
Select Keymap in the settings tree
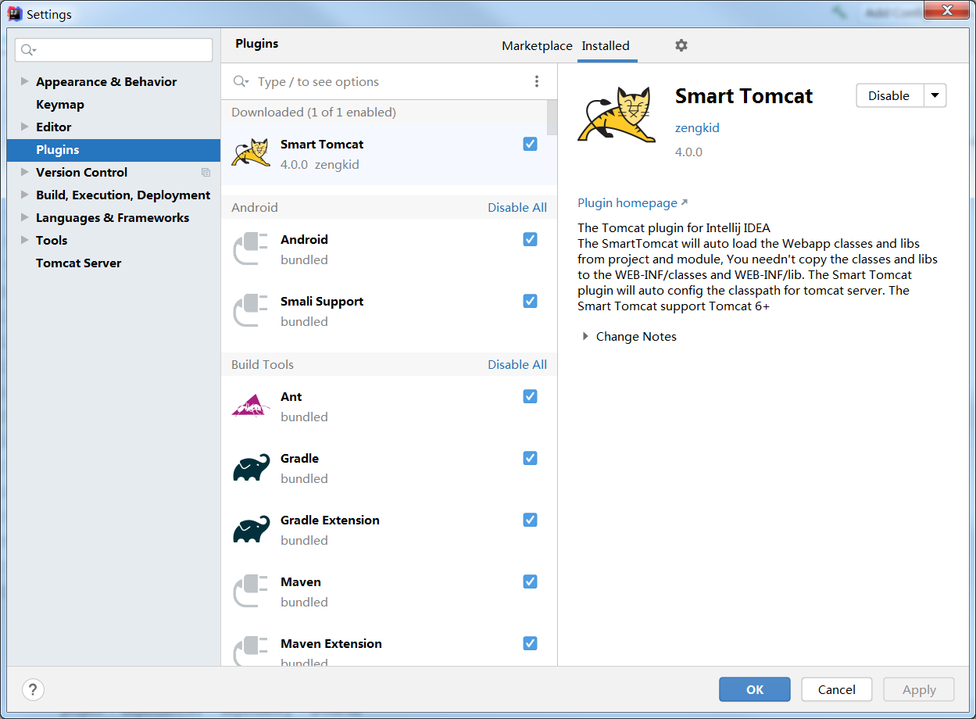[60, 104]
